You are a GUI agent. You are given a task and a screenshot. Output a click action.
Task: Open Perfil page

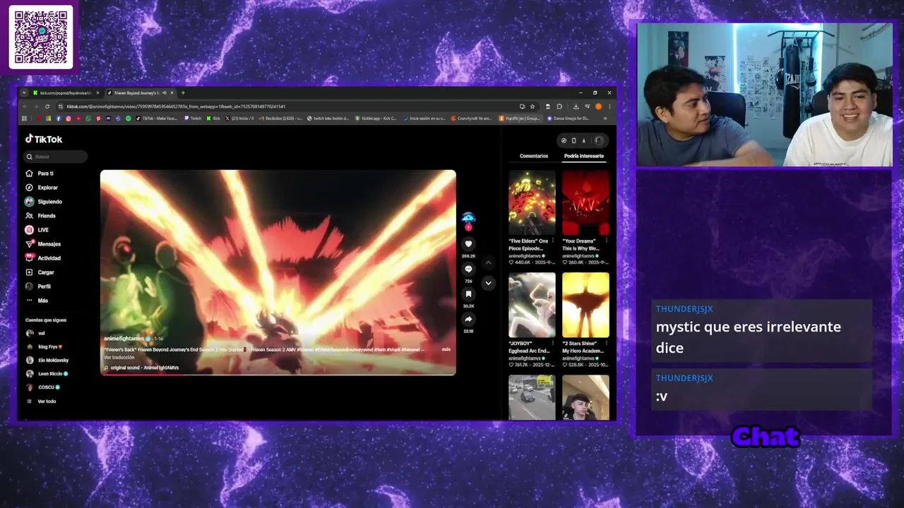coord(38,286)
